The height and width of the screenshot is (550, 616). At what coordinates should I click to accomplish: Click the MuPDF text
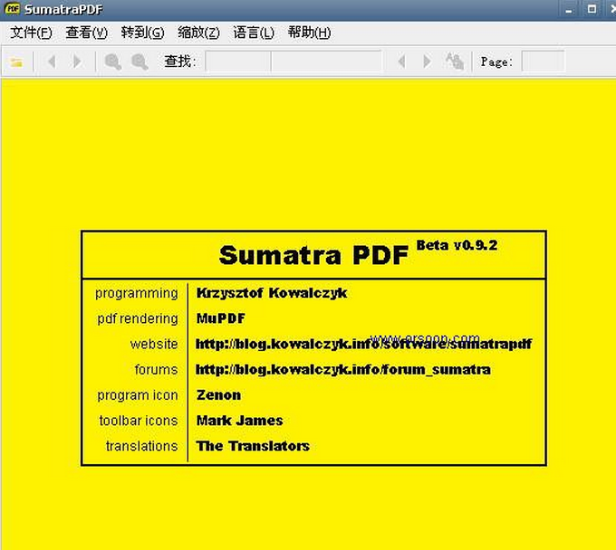tap(221, 318)
